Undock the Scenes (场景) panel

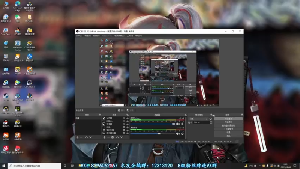tap(100, 115)
